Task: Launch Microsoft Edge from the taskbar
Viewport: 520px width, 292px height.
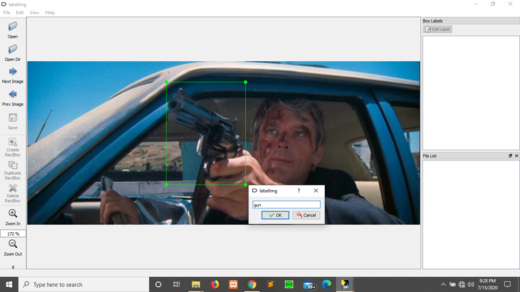Action: click(326, 285)
